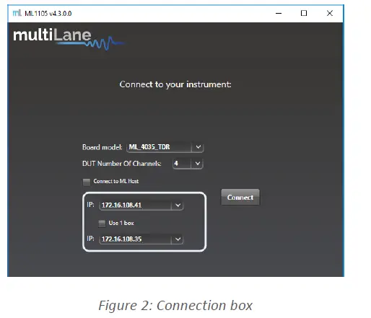Image resolution: width=371 pixels, height=318 pixels.
Task: Click the 'Figure 2: Connection box' caption
Action: coord(175,306)
